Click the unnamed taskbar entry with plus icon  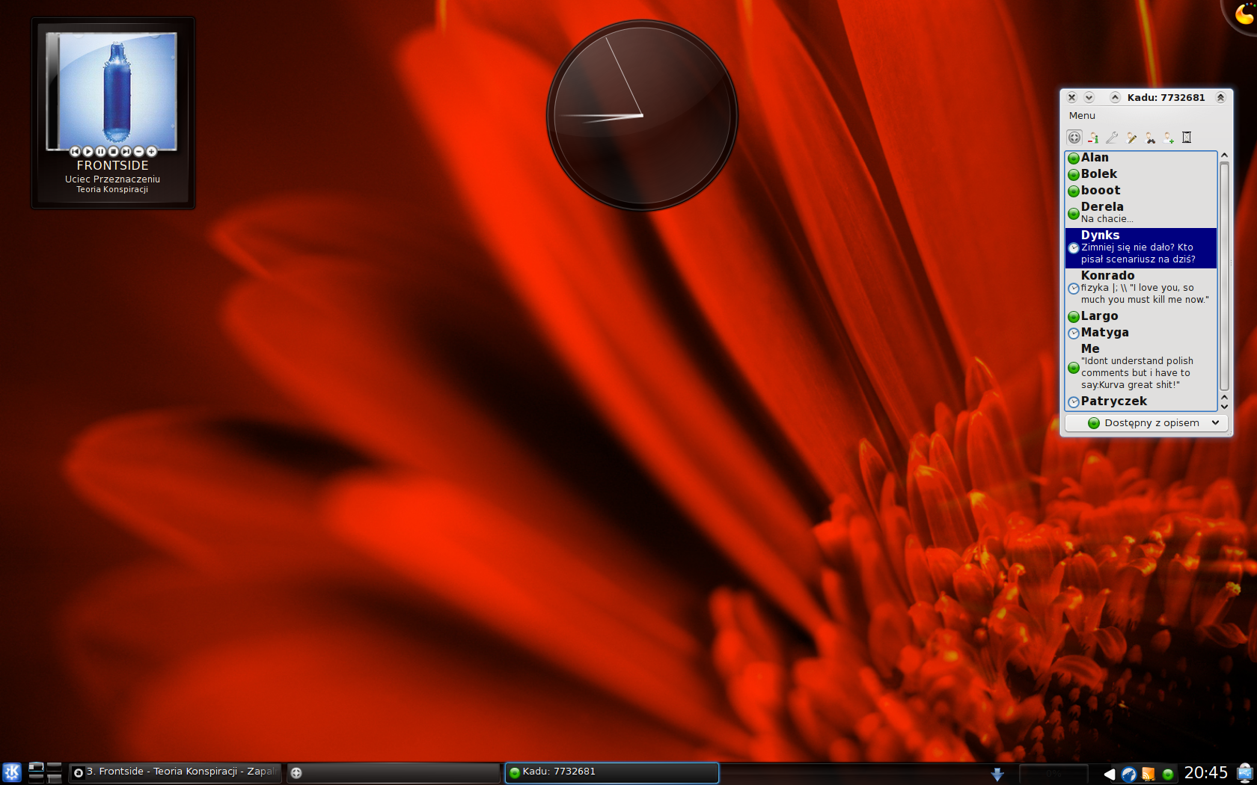click(x=393, y=772)
